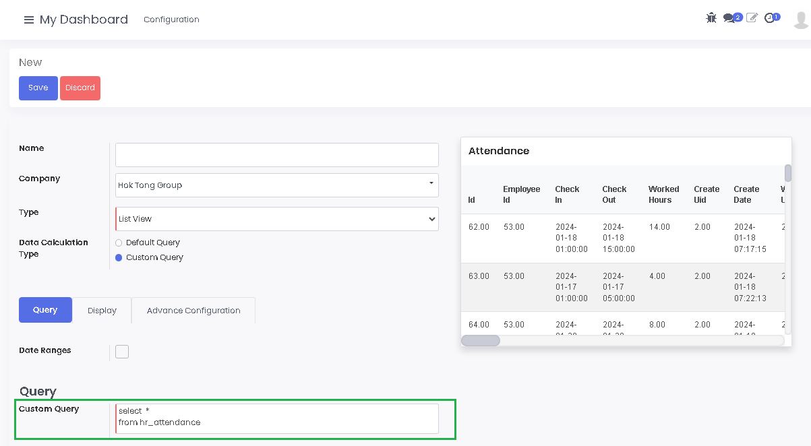Enable the Date Ranges checkbox
This screenshot has height=446, width=811.
[122, 351]
